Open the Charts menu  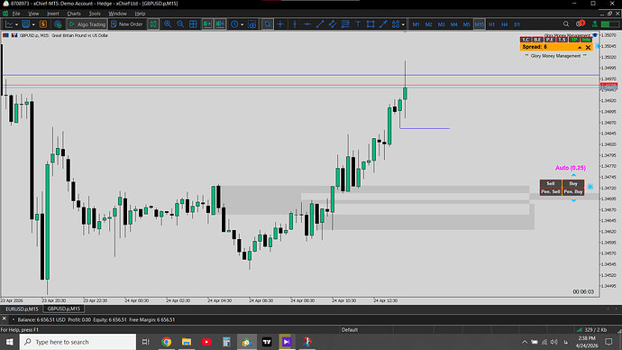[74, 14]
